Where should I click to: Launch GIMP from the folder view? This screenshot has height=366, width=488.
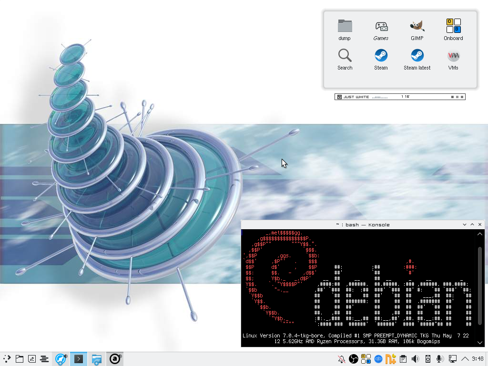417,30
